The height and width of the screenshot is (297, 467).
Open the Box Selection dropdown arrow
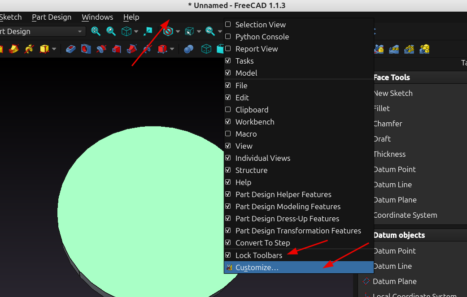pos(199,31)
